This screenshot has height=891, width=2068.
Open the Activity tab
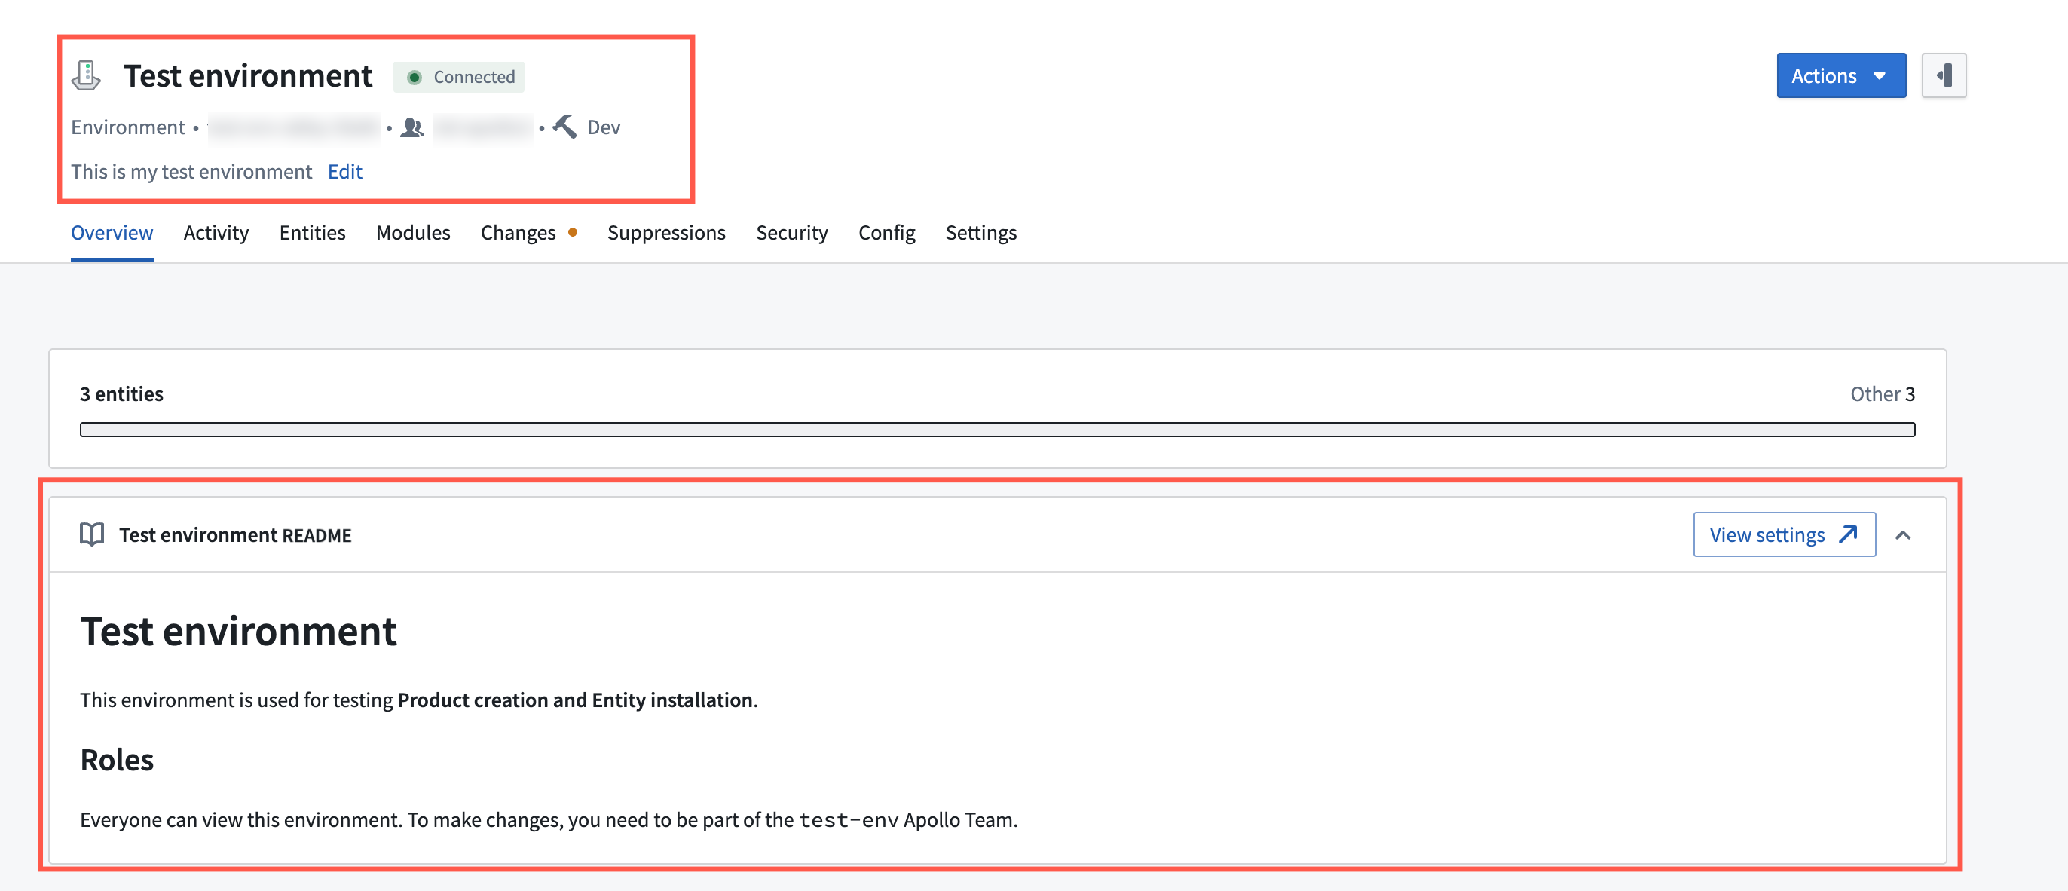[x=216, y=233]
